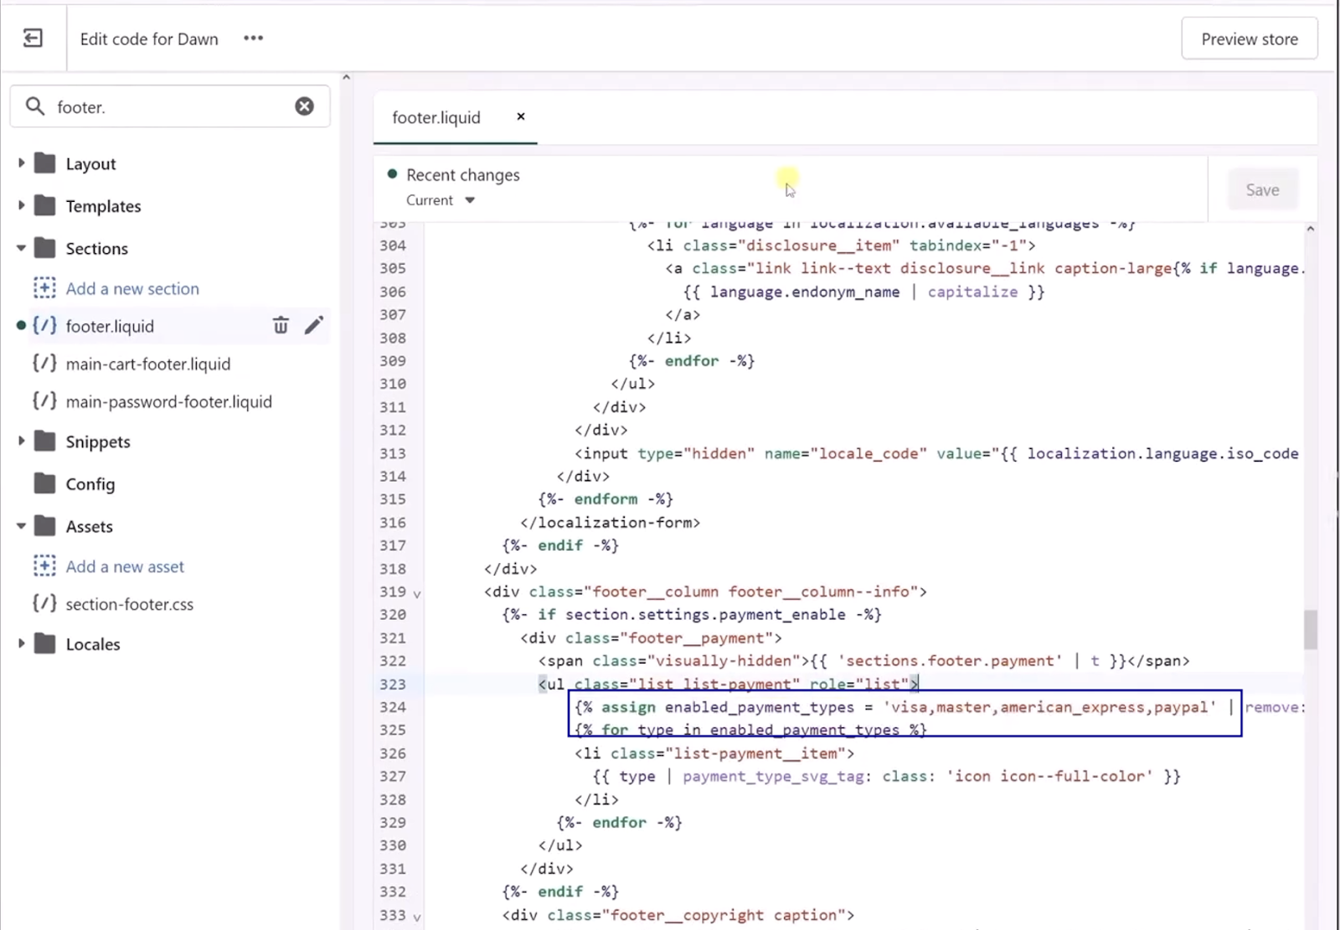Expand the Templates folder arrow
Viewport: 1340px width, 930px height.
pyautogui.click(x=21, y=205)
